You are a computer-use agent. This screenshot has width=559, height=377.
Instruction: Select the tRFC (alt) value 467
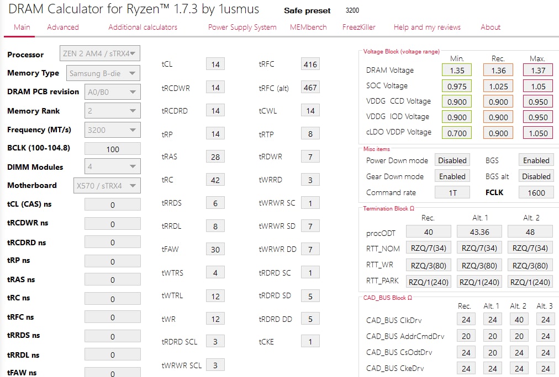(310, 88)
